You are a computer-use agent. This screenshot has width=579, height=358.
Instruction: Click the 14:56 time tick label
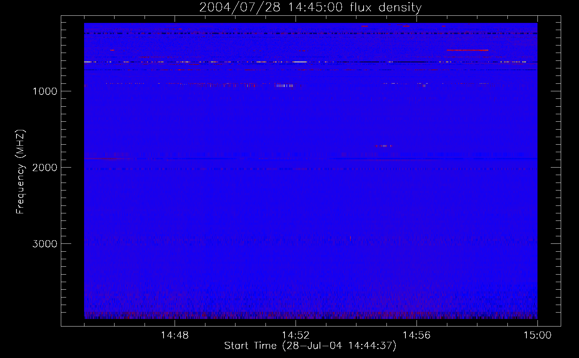(x=417, y=335)
